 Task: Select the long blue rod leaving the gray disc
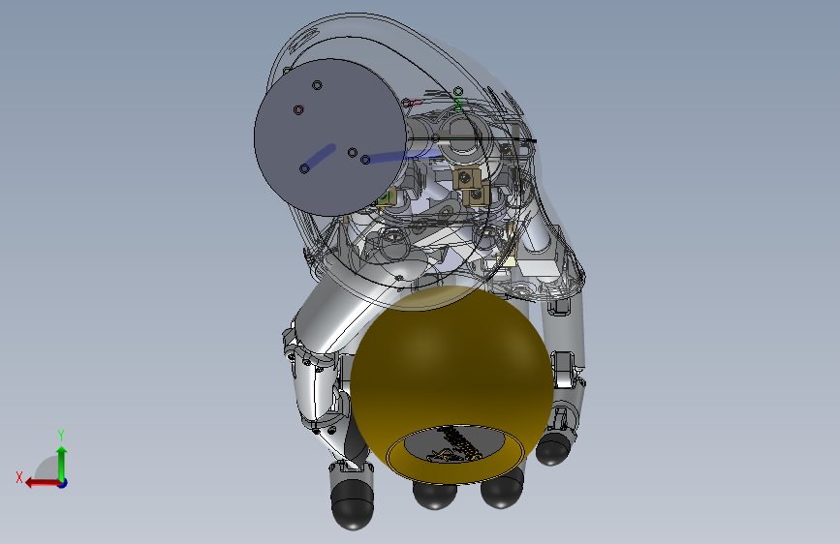coord(401,157)
